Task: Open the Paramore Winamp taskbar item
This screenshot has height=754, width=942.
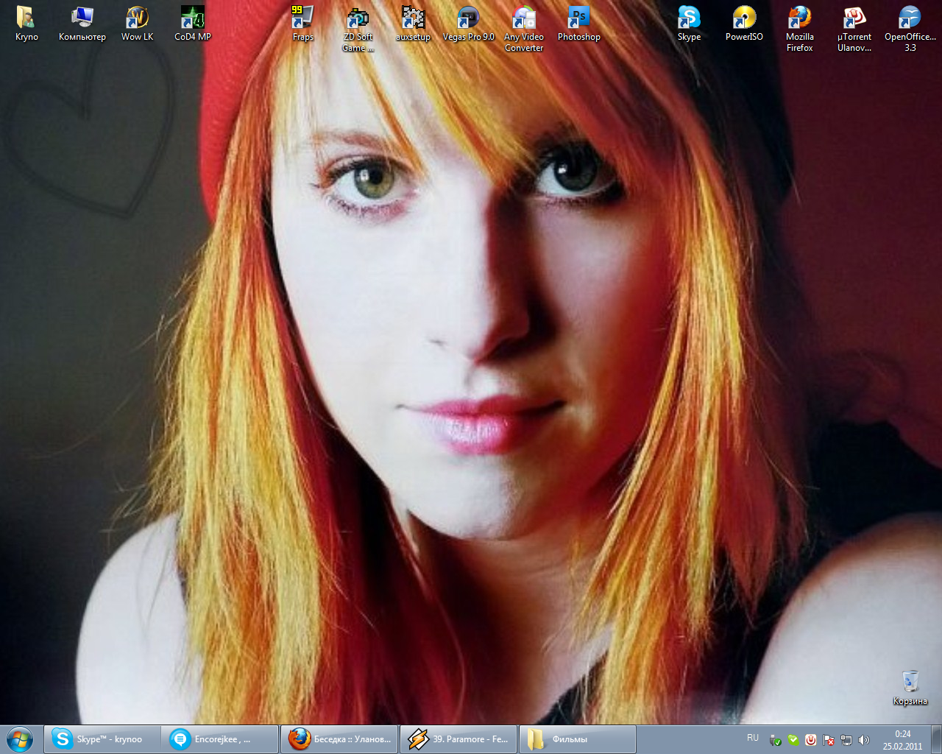Action: pyautogui.click(x=458, y=739)
